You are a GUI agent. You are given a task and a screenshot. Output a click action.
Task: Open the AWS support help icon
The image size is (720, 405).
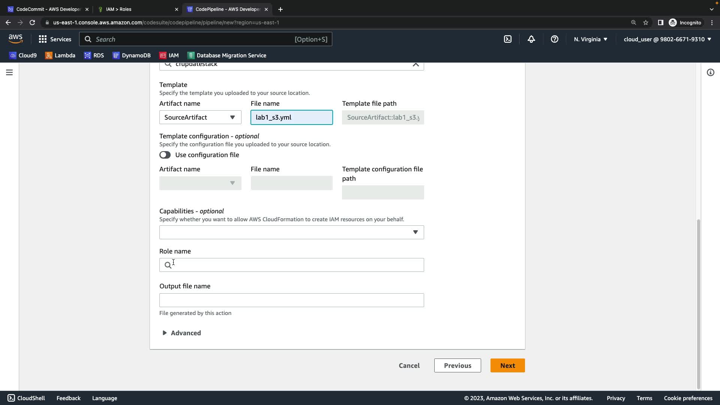pyautogui.click(x=554, y=39)
